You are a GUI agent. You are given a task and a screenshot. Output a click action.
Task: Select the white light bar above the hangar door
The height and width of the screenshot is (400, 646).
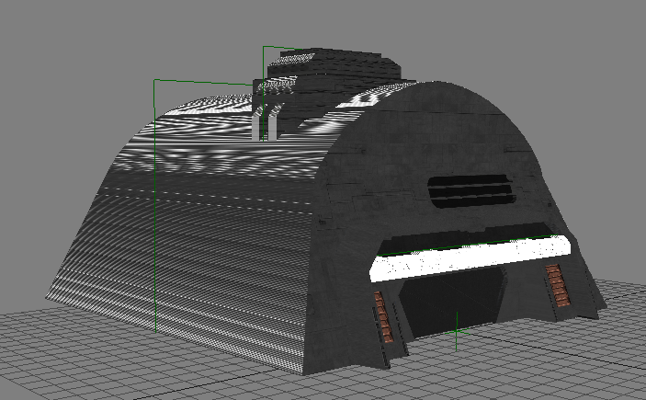[470, 257]
